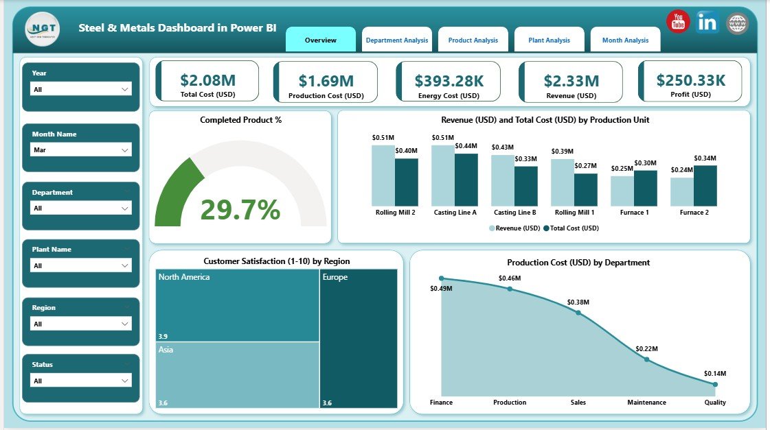Click the LinkedIn icon
The image size is (770, 430).
point(707,22)
